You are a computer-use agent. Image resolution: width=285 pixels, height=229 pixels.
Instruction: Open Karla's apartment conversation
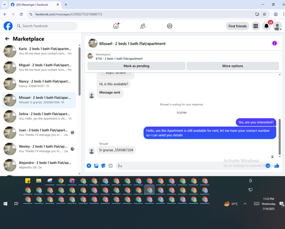pyautogui.click(x=39, y=51)
